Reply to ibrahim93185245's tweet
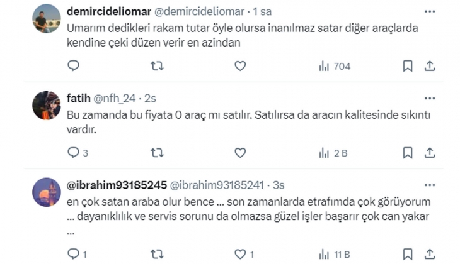The height and width of the screenshot is (264, 460). click(x=73, y=255)
